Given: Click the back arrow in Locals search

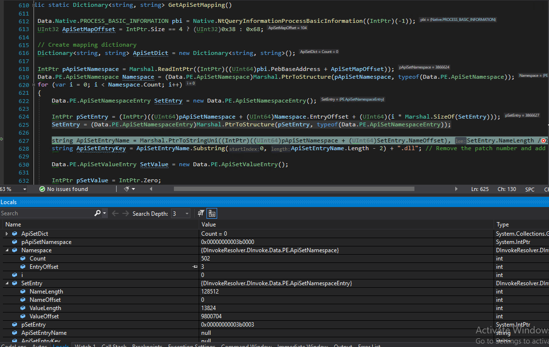Looking at the screenshot, I should click(115, 213).
